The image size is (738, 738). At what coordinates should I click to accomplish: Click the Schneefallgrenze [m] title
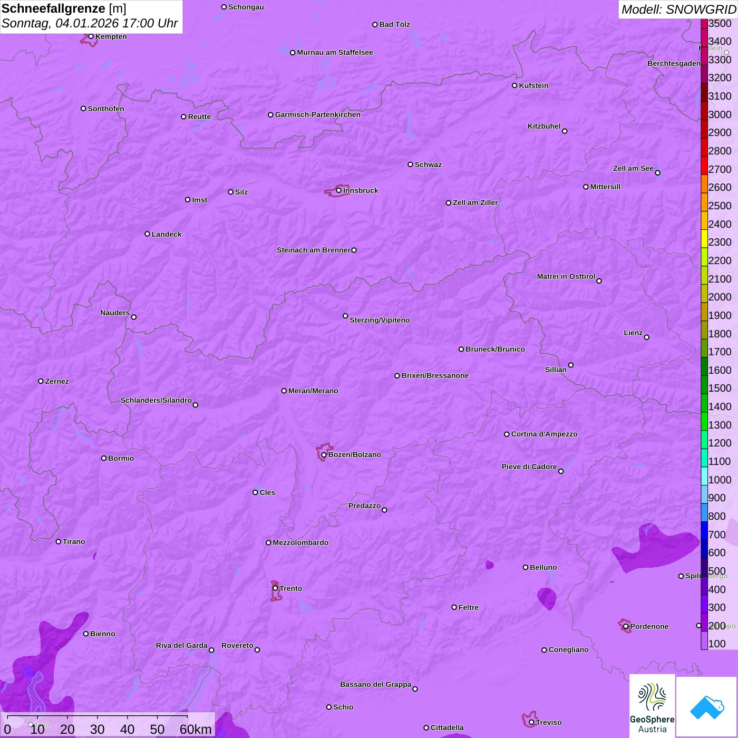[x=64, y=8]
